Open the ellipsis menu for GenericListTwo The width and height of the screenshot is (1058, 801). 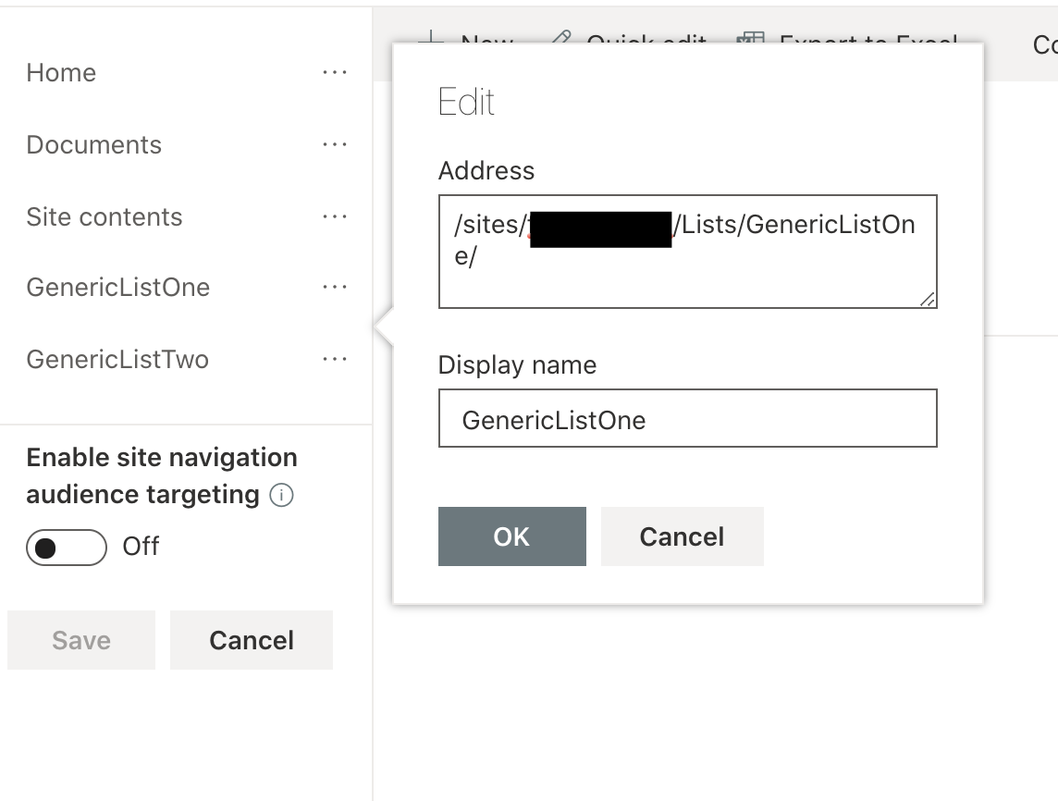(x=335, y=359)
